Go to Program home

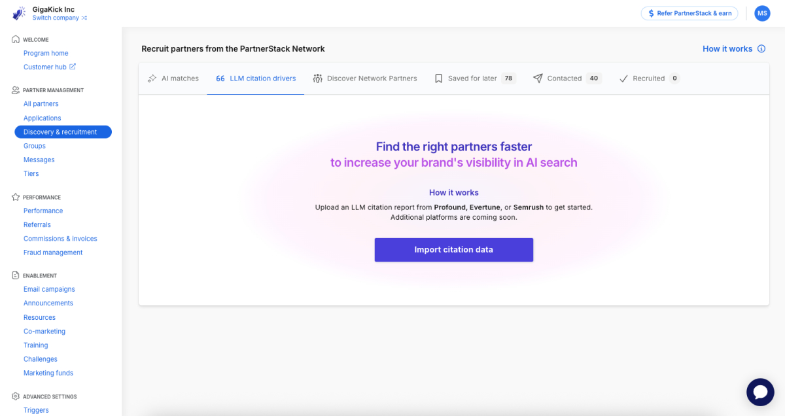point(46,53)
